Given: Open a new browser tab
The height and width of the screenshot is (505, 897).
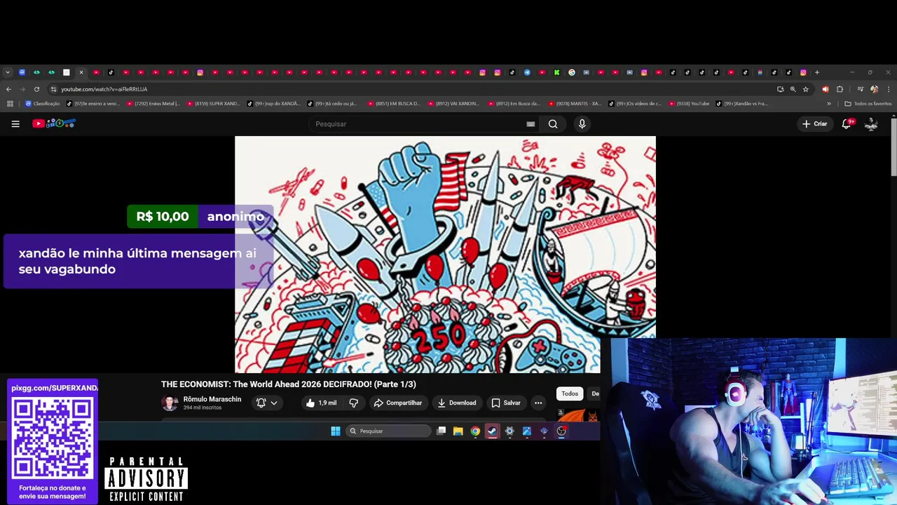Looking at the screenshot, I should click(x=817, y=72).
